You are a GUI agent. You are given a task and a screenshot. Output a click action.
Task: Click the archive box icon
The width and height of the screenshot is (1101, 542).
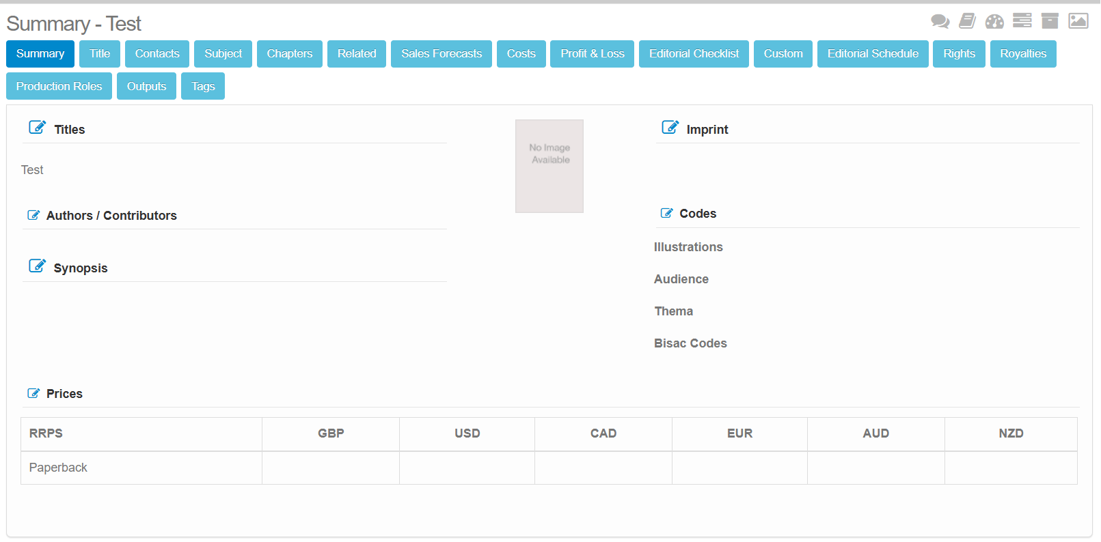1050,21
